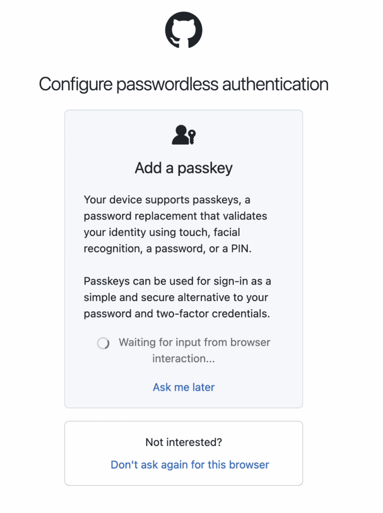Click the Waiting for input status message
The height and width of the screenshot is (513, 383).
click(x=194, y=343)
